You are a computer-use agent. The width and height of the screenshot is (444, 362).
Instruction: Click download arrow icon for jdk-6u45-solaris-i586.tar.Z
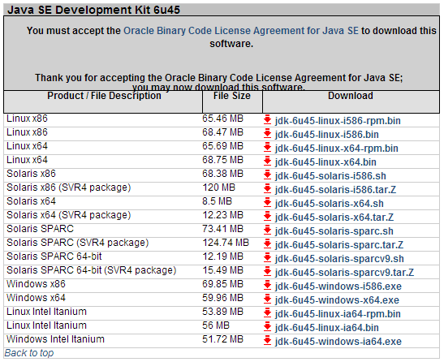(267, 189)
